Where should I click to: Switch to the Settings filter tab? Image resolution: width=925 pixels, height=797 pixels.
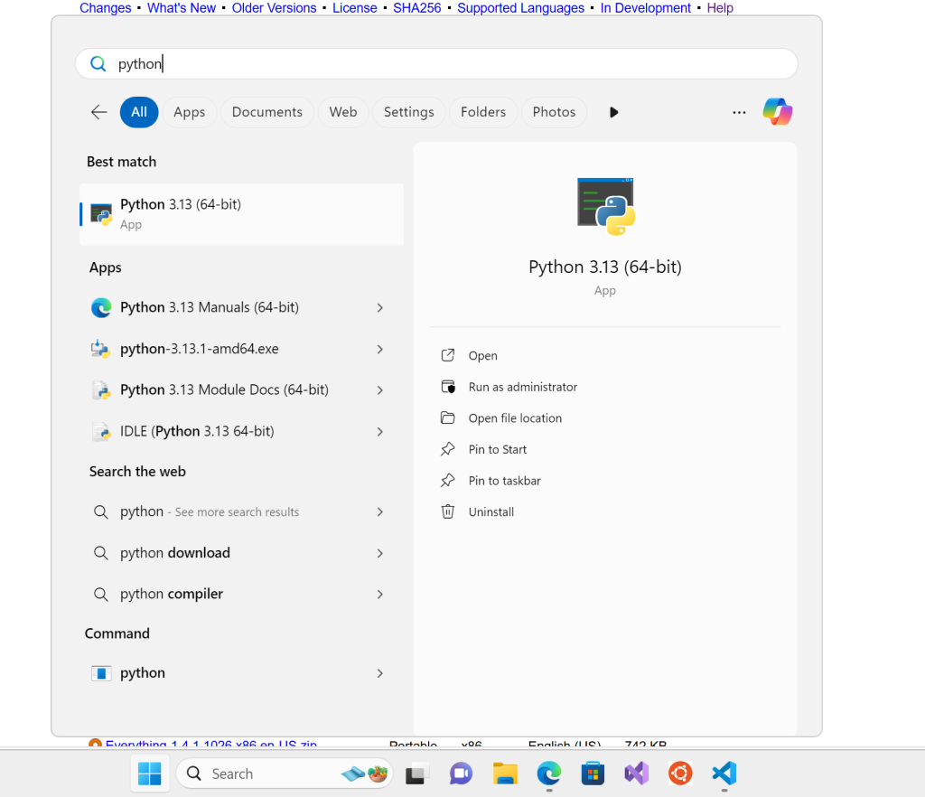click(x=409, y=112)
